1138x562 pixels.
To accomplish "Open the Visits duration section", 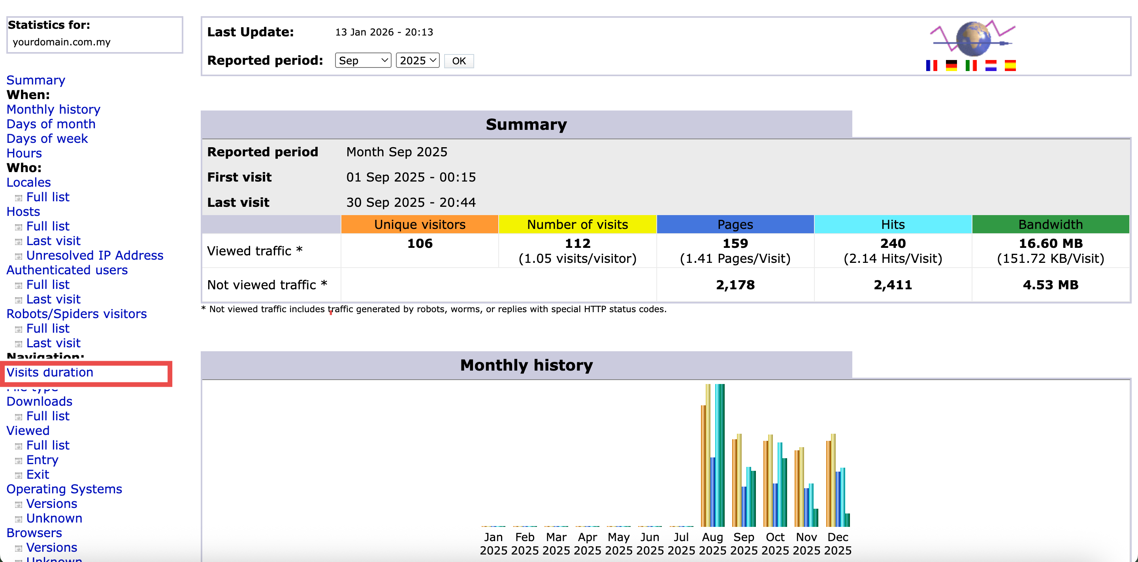I will [x=50, y=372].
